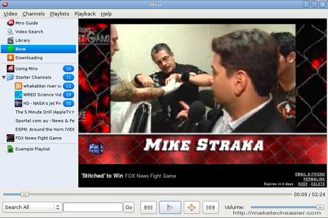Play the current video
328x218 pixels.
point(170,207)
